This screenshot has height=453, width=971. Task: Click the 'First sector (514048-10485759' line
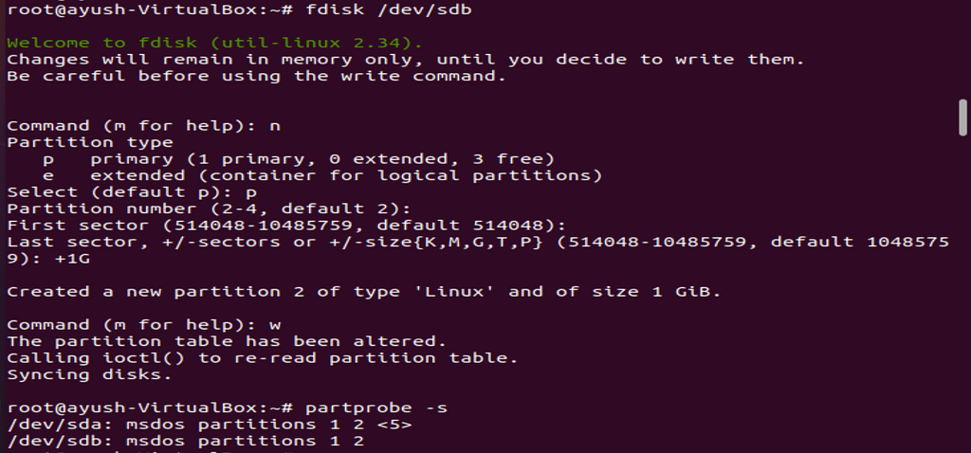pos(286,226)
